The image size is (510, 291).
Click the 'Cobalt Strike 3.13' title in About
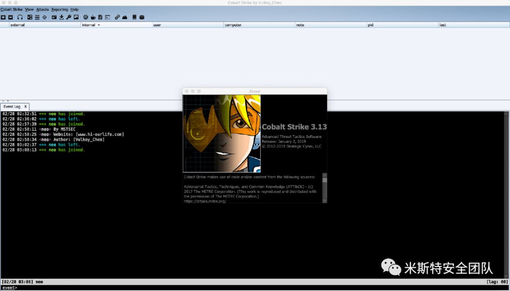pos(294,127)
